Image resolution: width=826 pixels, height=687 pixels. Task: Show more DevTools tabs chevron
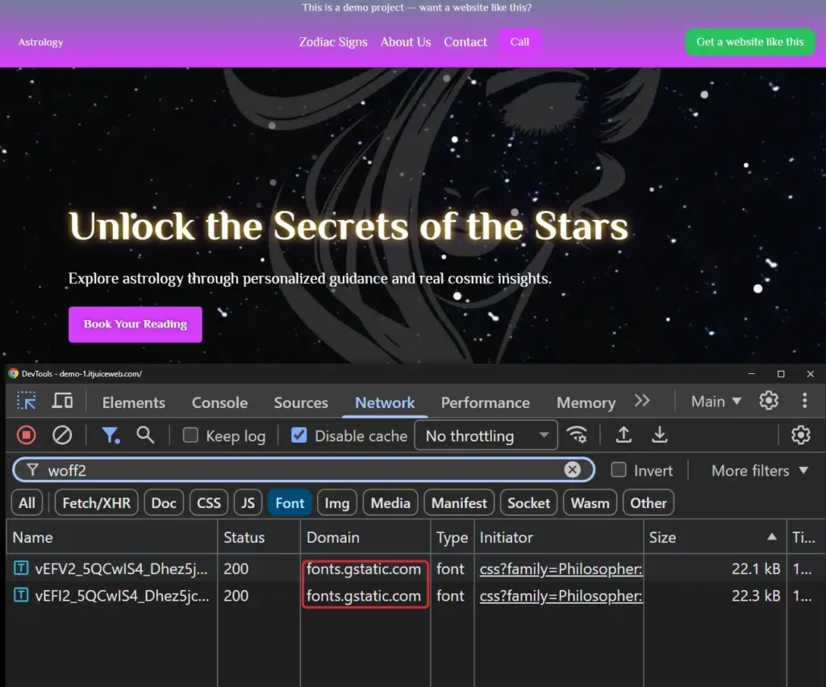pyautogui.click(x=641, y=401)
